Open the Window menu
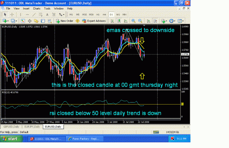The height and width of the screenshot is (148, 229). point(59,9)
